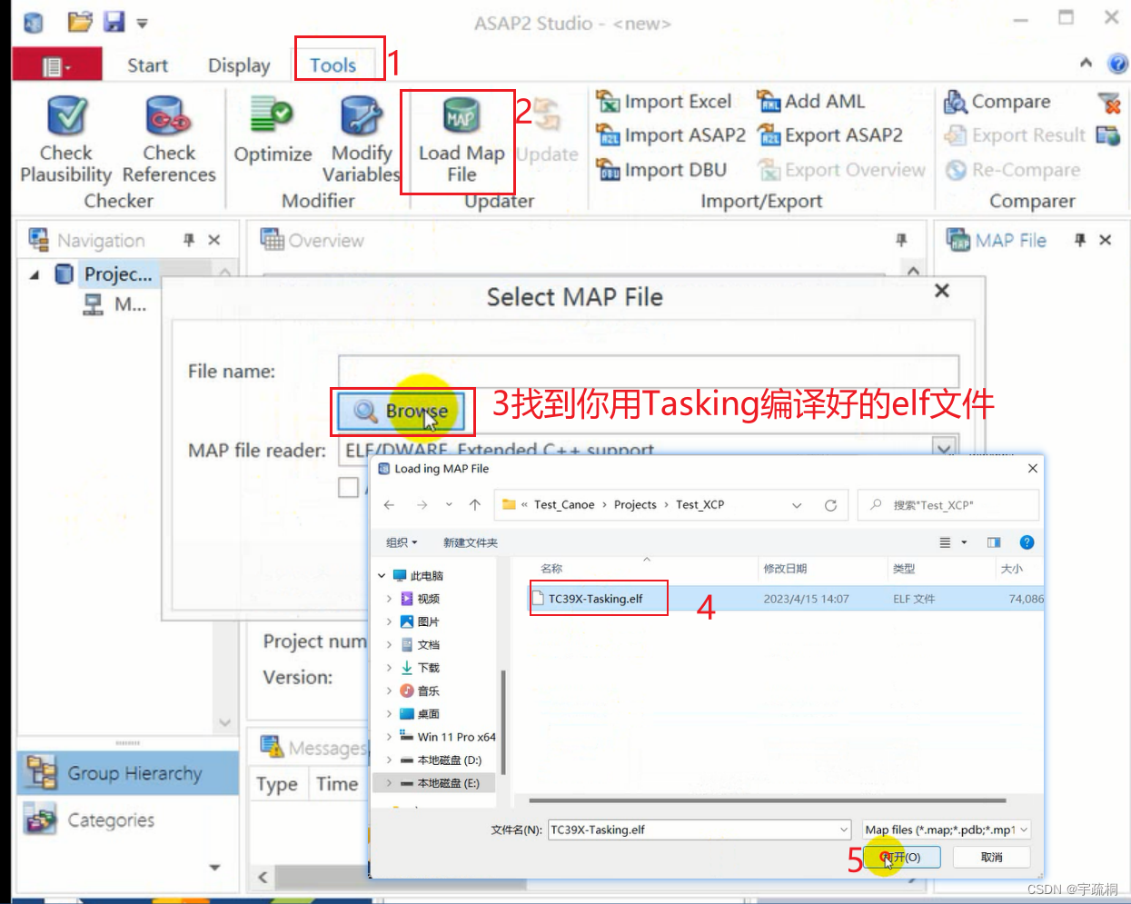Click 新建文件夹 button
Image resolution: width=1131 pixels, height=904 pixels.
[x=471, y=542]
